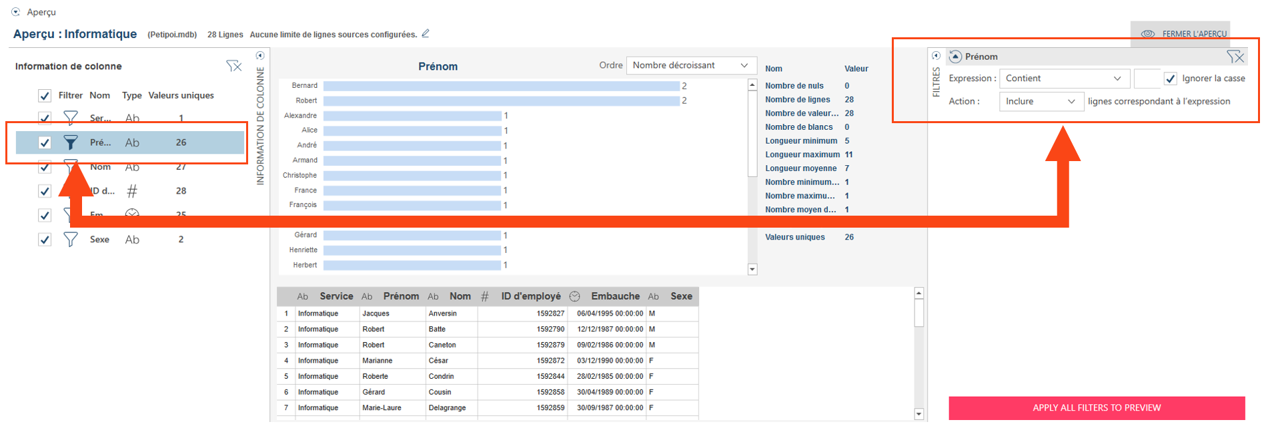The image size is (1264, 428).
Task: Click the ID d'employé column header
Action: pyautogui.click(x=530, y=296)
